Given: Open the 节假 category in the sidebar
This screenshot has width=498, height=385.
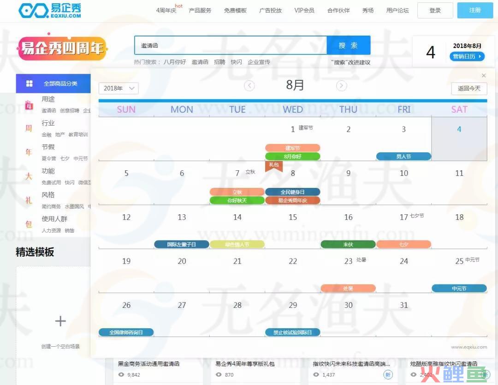Looking at the screenshot, I should [x=48, y=147].
